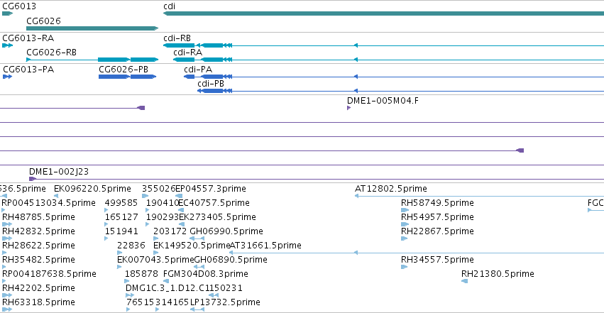
Task: Select the RH58749.5prime EST
Action: click(x=405, y=210)
